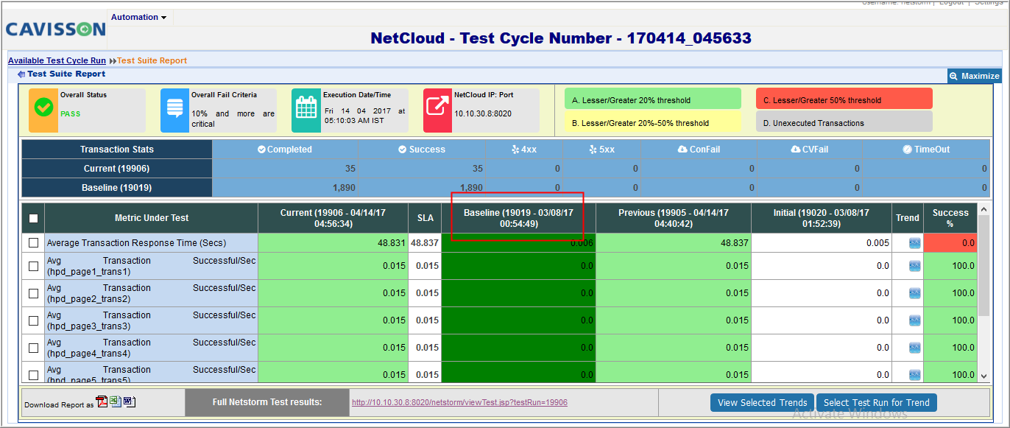This screenshot has height=428, width=1010.
Task: Open trend icon for Average Transaction Response Time
Action: (x=915, y=243)
